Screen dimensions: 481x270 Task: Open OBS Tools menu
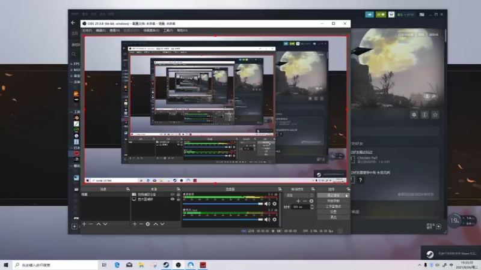[168, 31]
